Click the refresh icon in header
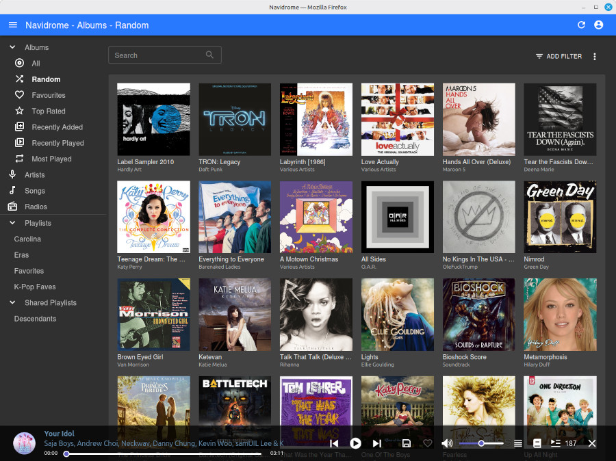 [x=581, y=25]
